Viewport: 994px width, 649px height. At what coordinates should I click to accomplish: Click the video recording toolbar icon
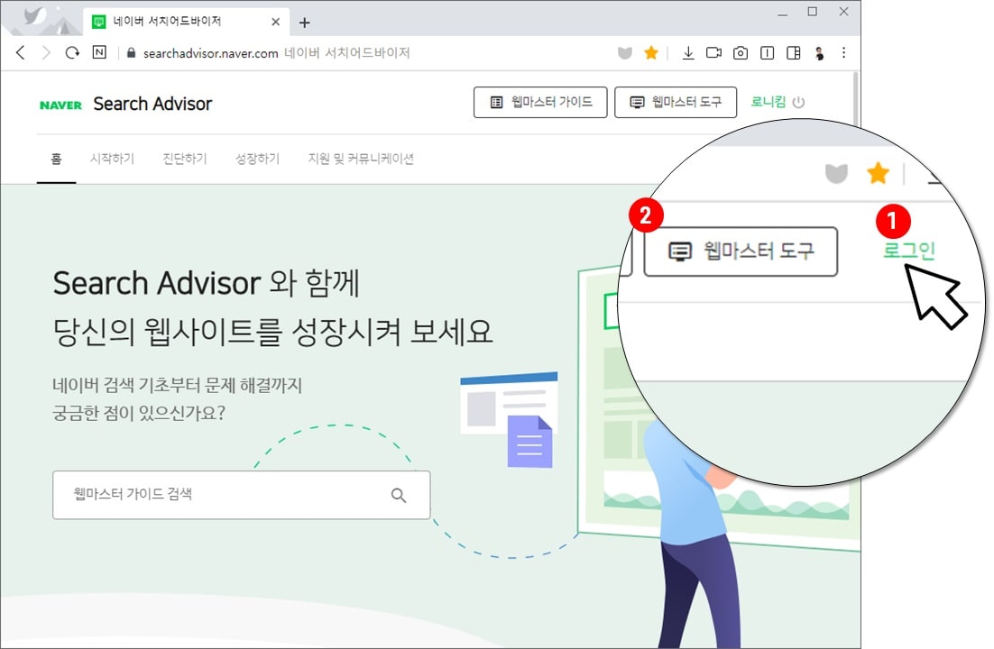coord(713,52)
